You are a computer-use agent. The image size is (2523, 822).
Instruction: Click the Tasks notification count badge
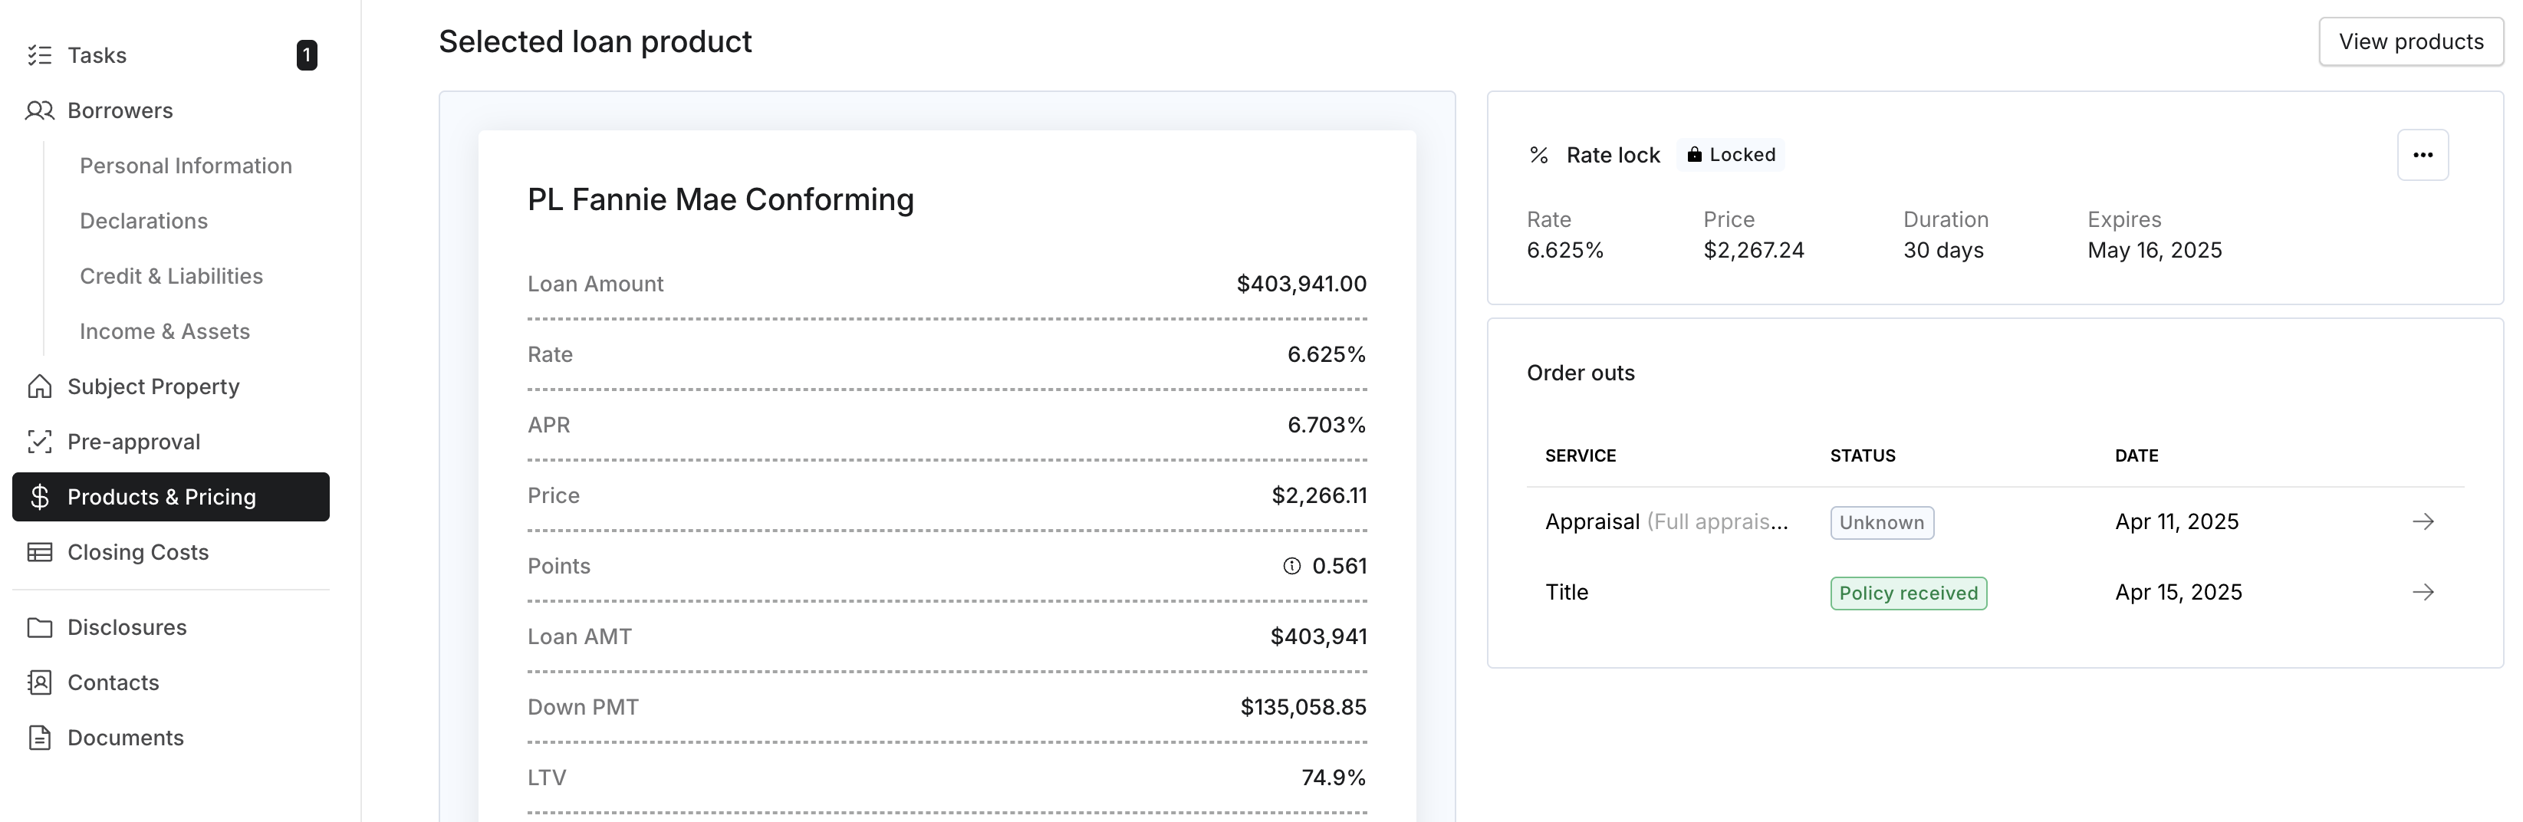point(307,55)
